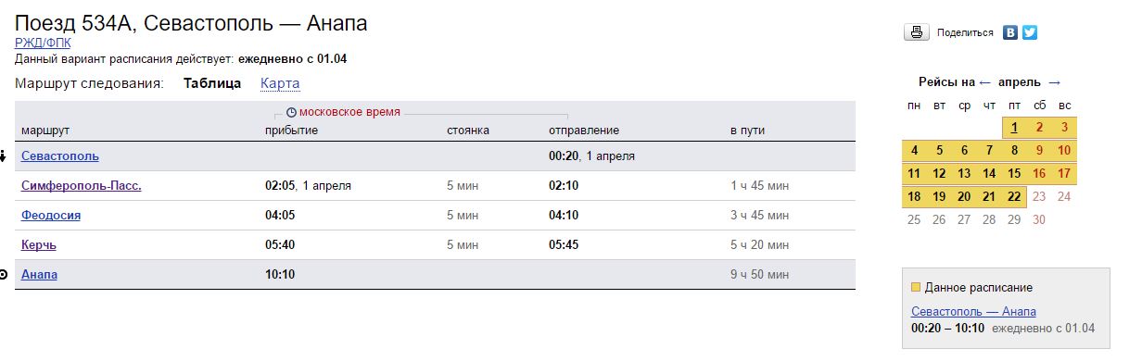This screenshot has width=1142, height=361.
Task: Click the yellow Данное расписание legend swatch
Action: point(916,288)
